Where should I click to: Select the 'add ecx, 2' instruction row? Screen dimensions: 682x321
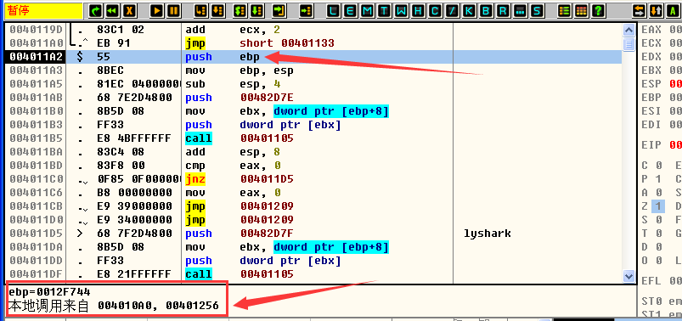[x=313, y=30]
